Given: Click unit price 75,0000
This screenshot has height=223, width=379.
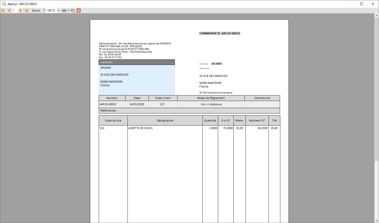Looking at the screenshot, I should coord(228,128).
